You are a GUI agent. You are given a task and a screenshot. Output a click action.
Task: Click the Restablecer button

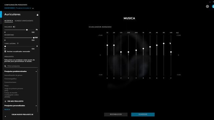116,114
